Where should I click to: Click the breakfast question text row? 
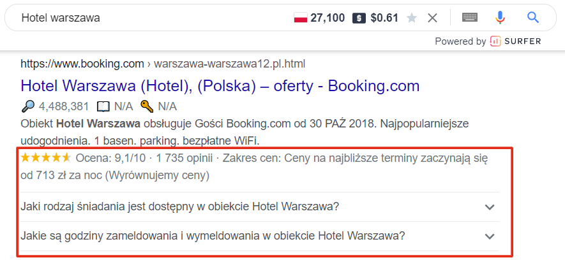pos(260,207)
